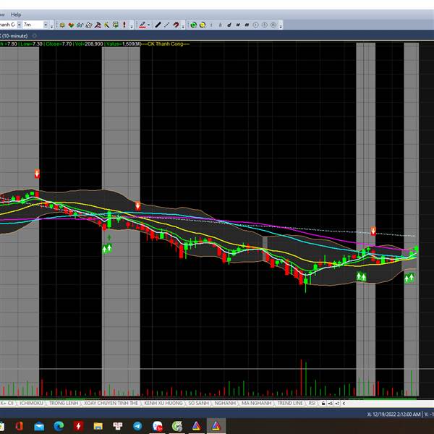
Task: Click the second red sell arrow marker
Action: coord(137,205)
